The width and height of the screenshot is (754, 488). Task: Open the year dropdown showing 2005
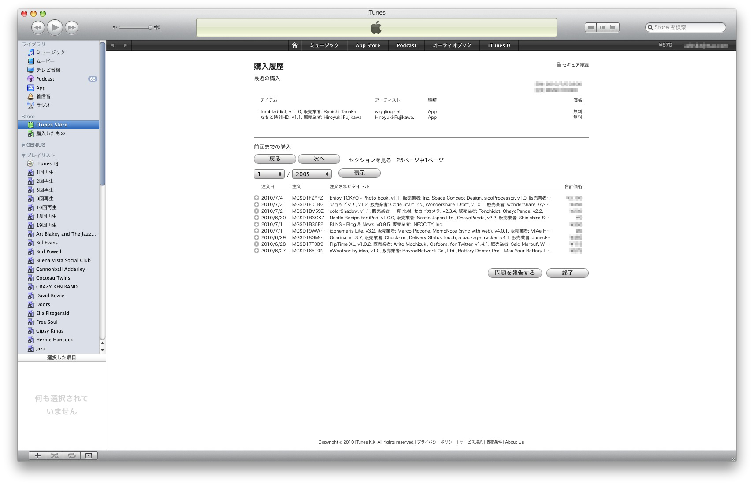point(312,174)
